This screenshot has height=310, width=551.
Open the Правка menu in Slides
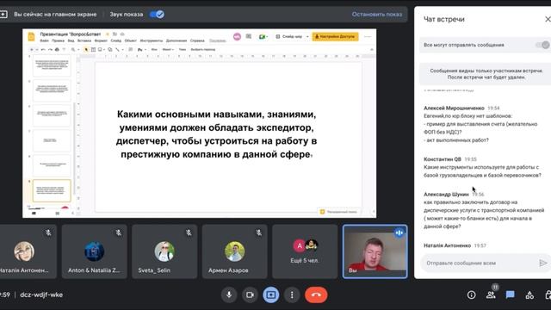click(59, 40)
